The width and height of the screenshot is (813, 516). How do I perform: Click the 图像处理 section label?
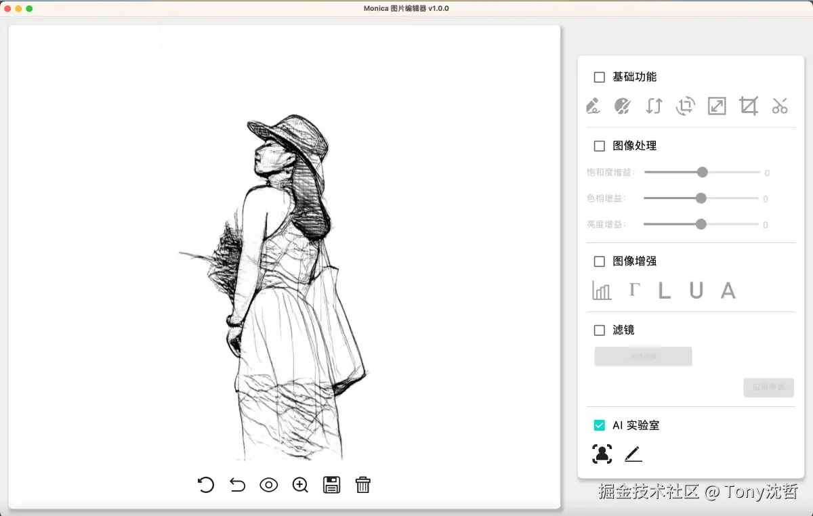pos(635,146)
